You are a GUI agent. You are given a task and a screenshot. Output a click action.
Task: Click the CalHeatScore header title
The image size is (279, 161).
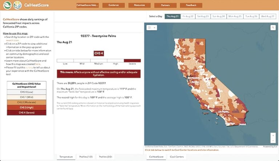click(36, 5)
